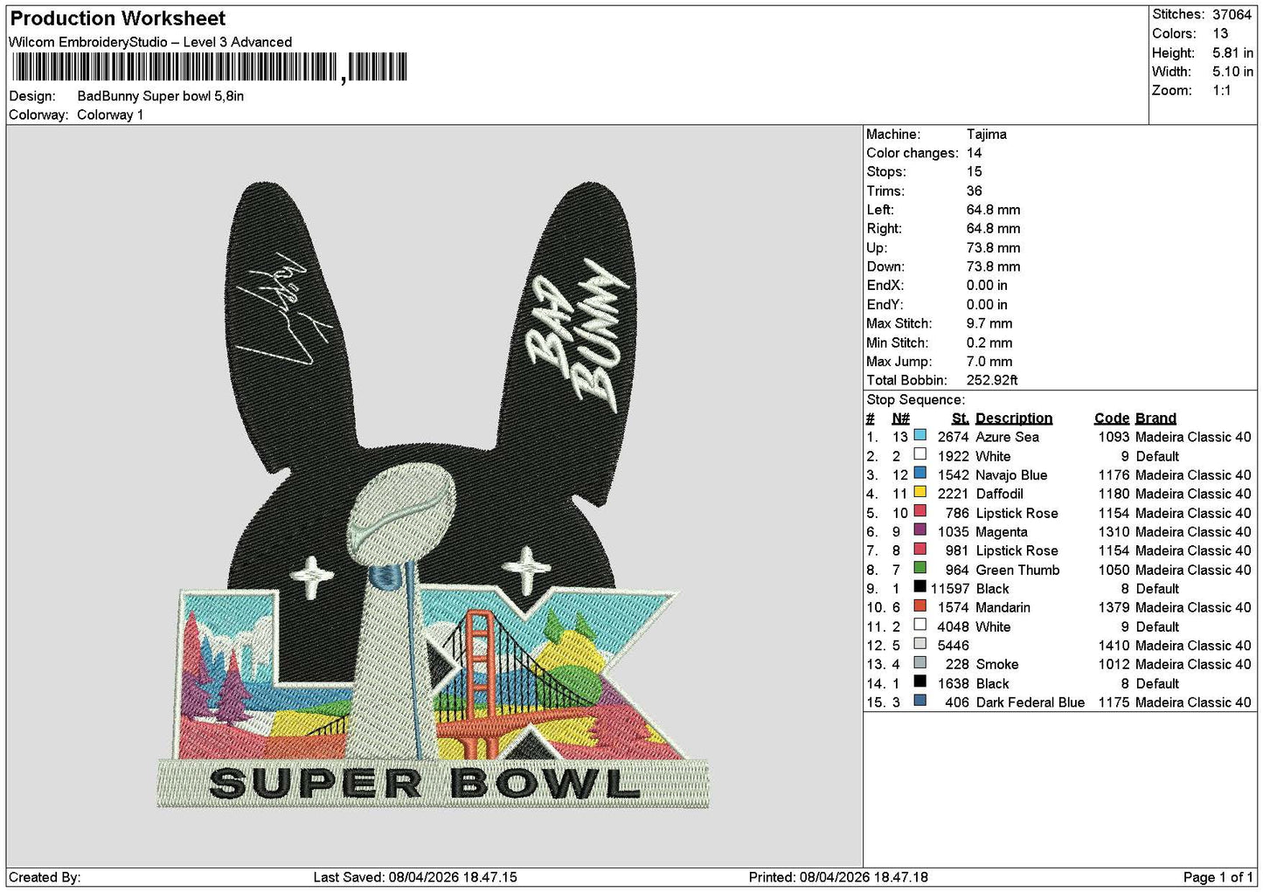Screen dimensions: 1263x892
Task: Click the Total Bobbin value 252.92ft
Action: [x=992, y=380]
